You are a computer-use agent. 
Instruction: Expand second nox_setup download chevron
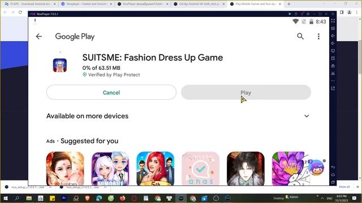[105, 187]
